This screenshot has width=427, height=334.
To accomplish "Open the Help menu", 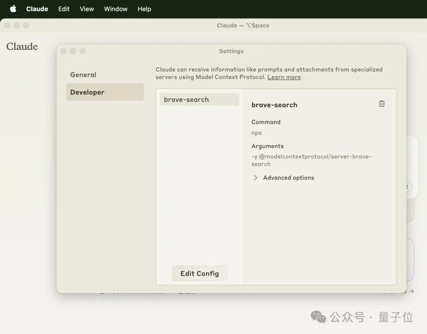I will (144, 9).
